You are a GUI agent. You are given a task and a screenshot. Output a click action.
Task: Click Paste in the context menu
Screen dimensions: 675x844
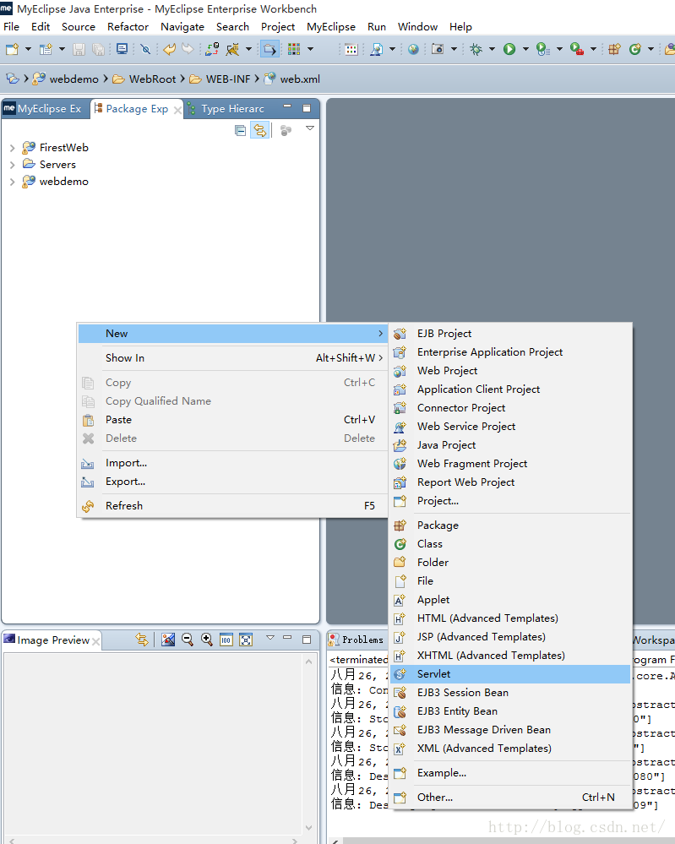pos(232,419)
